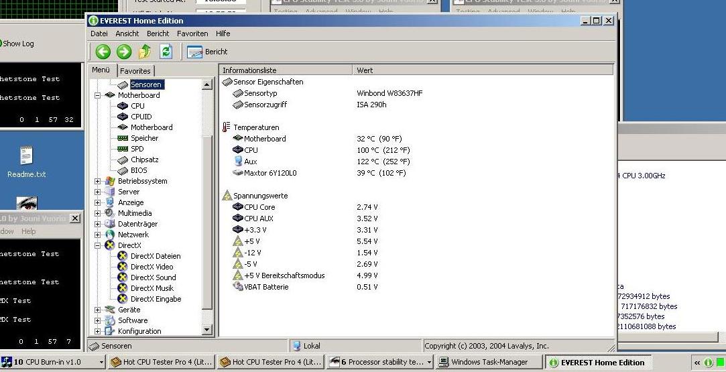Expand hidden tray icons chevron

697,363
